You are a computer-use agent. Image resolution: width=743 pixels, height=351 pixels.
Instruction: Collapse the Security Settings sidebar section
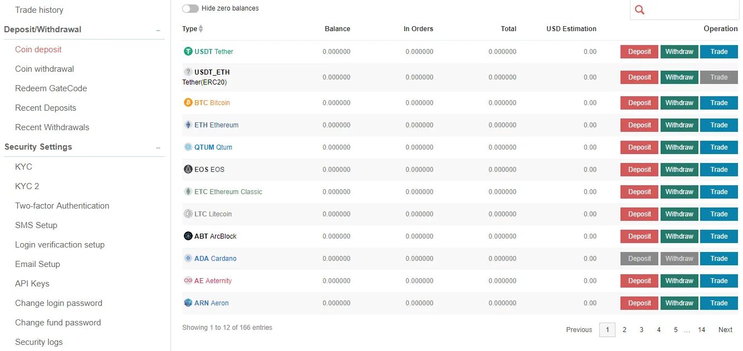point(158,147)
